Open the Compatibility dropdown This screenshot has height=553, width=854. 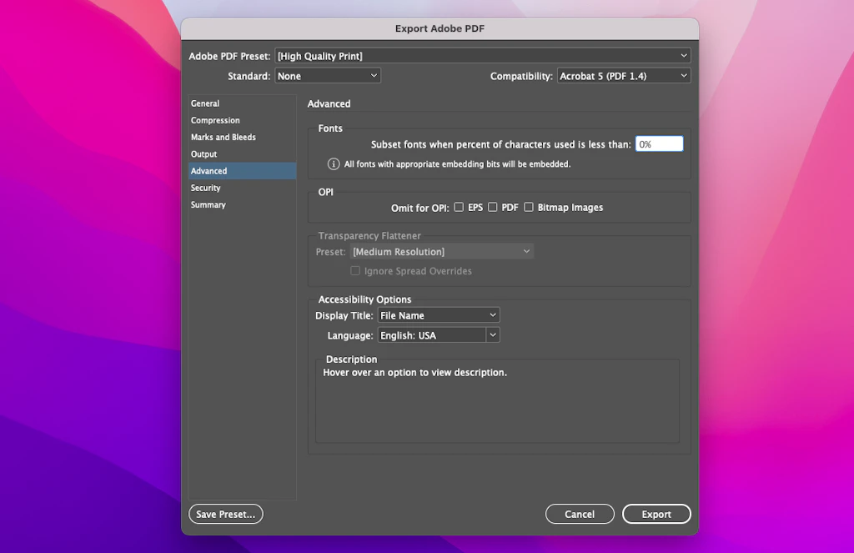(x=624, y=76)
